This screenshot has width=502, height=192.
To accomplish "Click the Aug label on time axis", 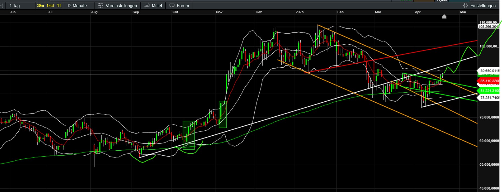I will coord(94,12).
